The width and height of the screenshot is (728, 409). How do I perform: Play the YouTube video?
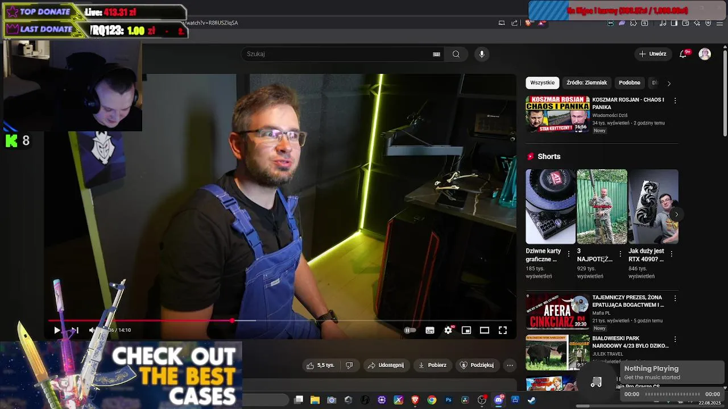coord(57,330)
